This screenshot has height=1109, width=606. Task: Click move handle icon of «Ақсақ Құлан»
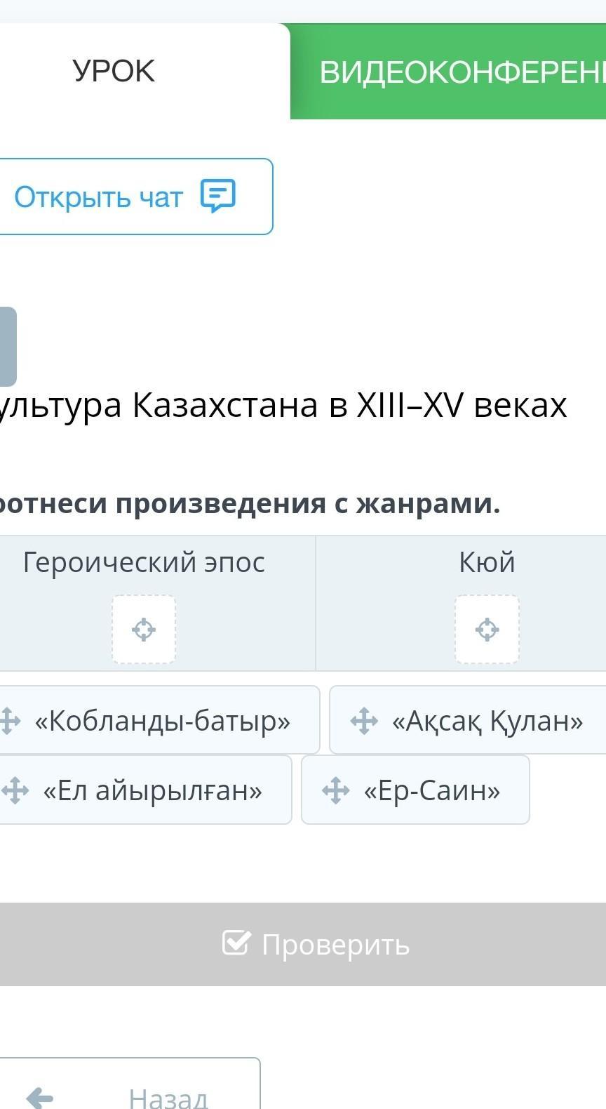point(364,721)
